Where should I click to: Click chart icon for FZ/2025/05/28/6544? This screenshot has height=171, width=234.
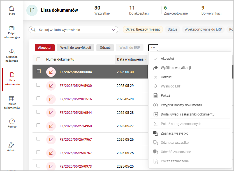pos(51,113)
